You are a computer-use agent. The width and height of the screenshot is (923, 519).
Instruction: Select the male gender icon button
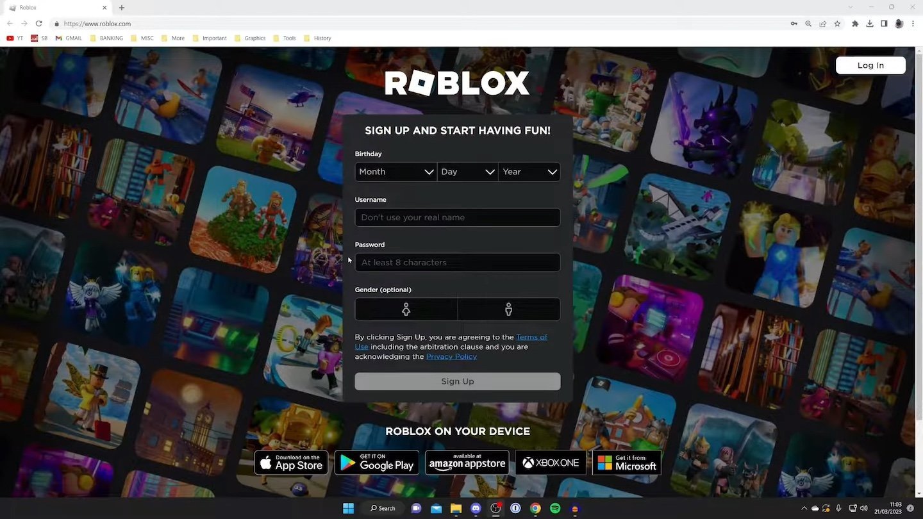pos(508,309)
